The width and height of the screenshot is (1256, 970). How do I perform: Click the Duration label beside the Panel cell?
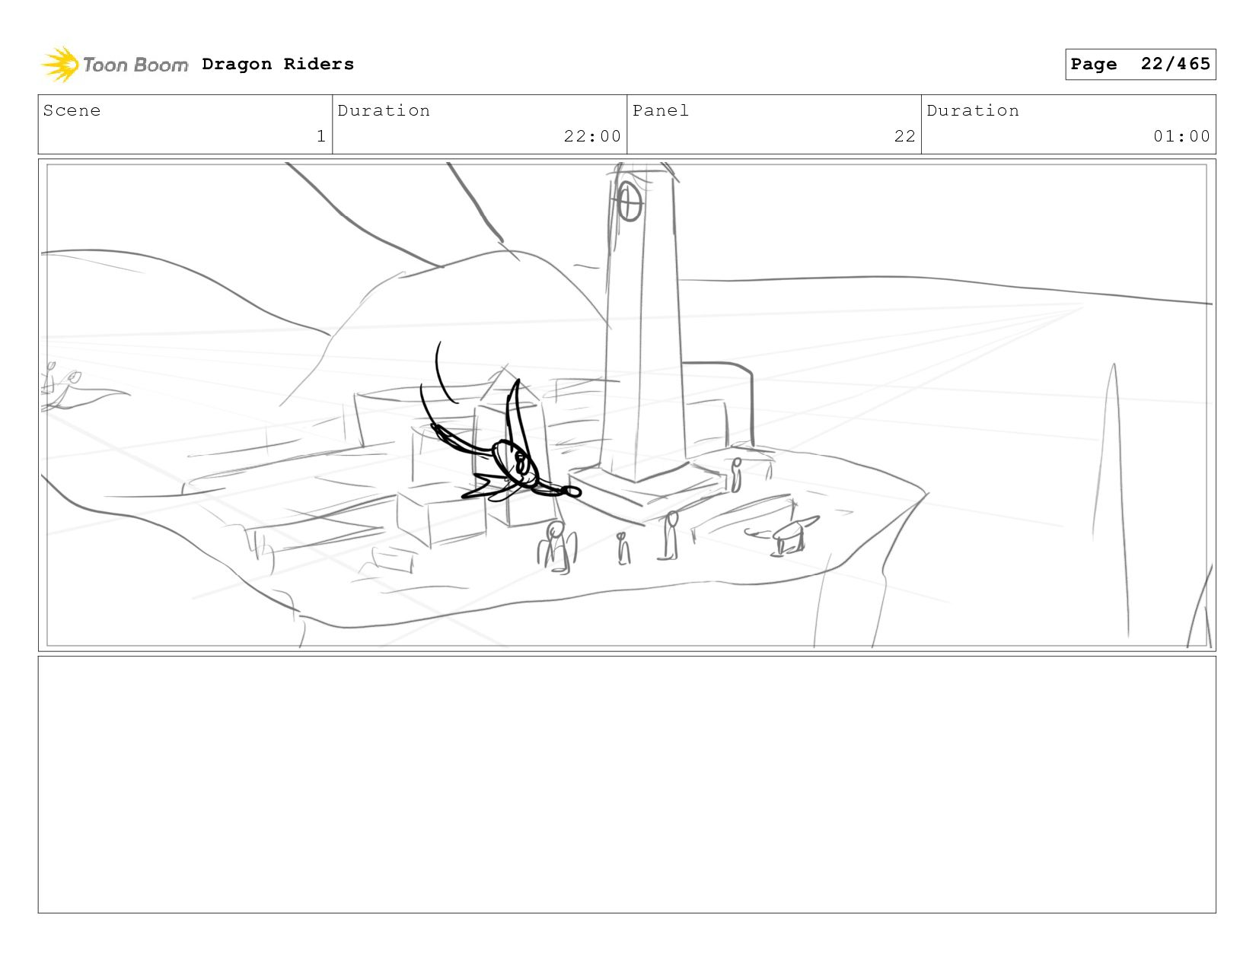click(973, 110)
